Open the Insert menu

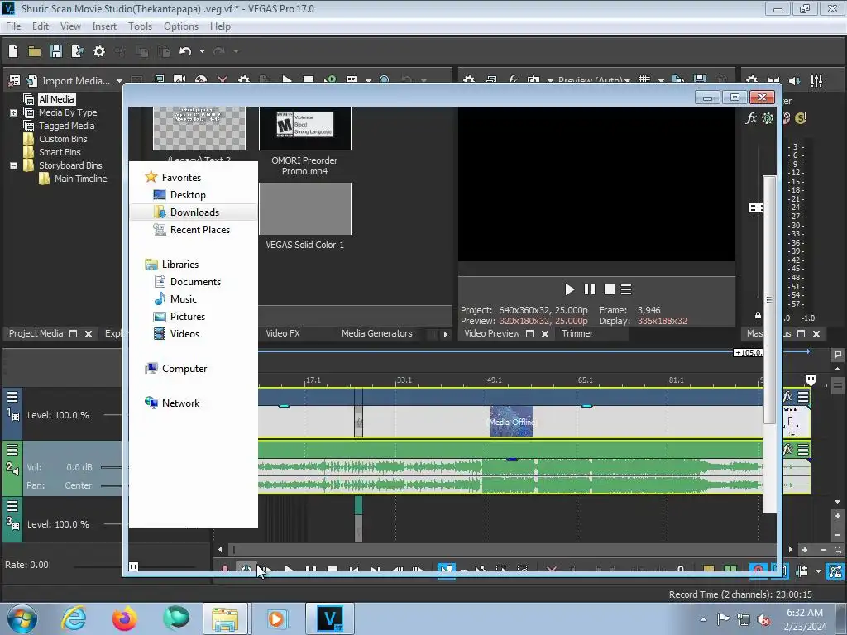(x=104, y=26)
